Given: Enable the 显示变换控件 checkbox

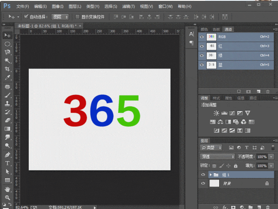Looking at the screenshot, I should 77,17.
